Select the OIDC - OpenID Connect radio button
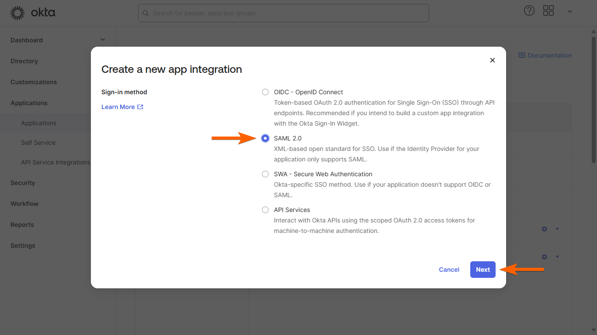This screenshot has width=597, height=335. [x=265, y=92]
